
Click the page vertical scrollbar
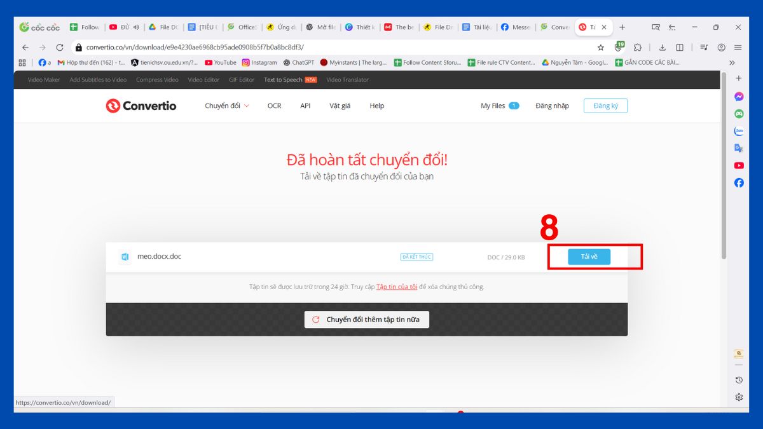click(724, 165)
